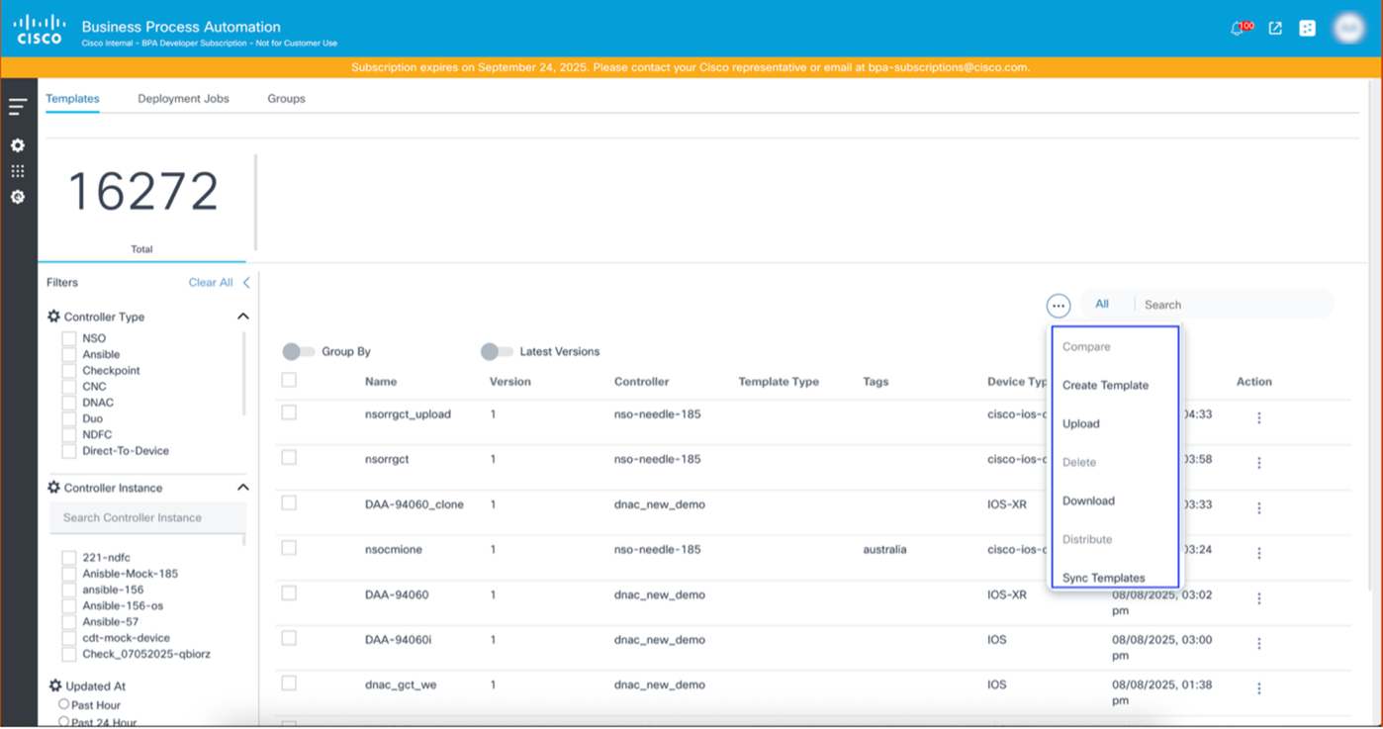Enable the Latest Versions switch
The width and height of the screenshot is (1383, 729).
(497, 351)
